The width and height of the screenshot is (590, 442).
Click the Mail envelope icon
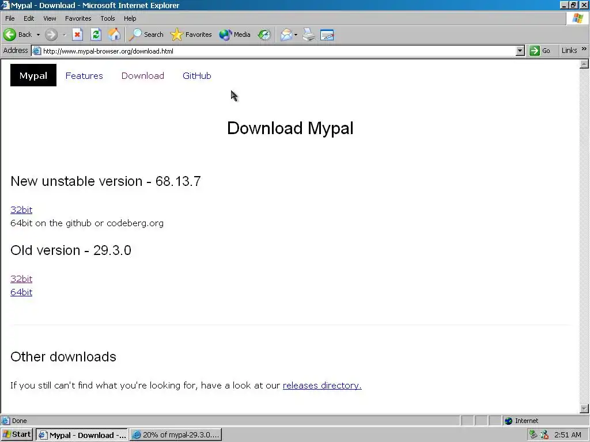(x=286, y=35)
